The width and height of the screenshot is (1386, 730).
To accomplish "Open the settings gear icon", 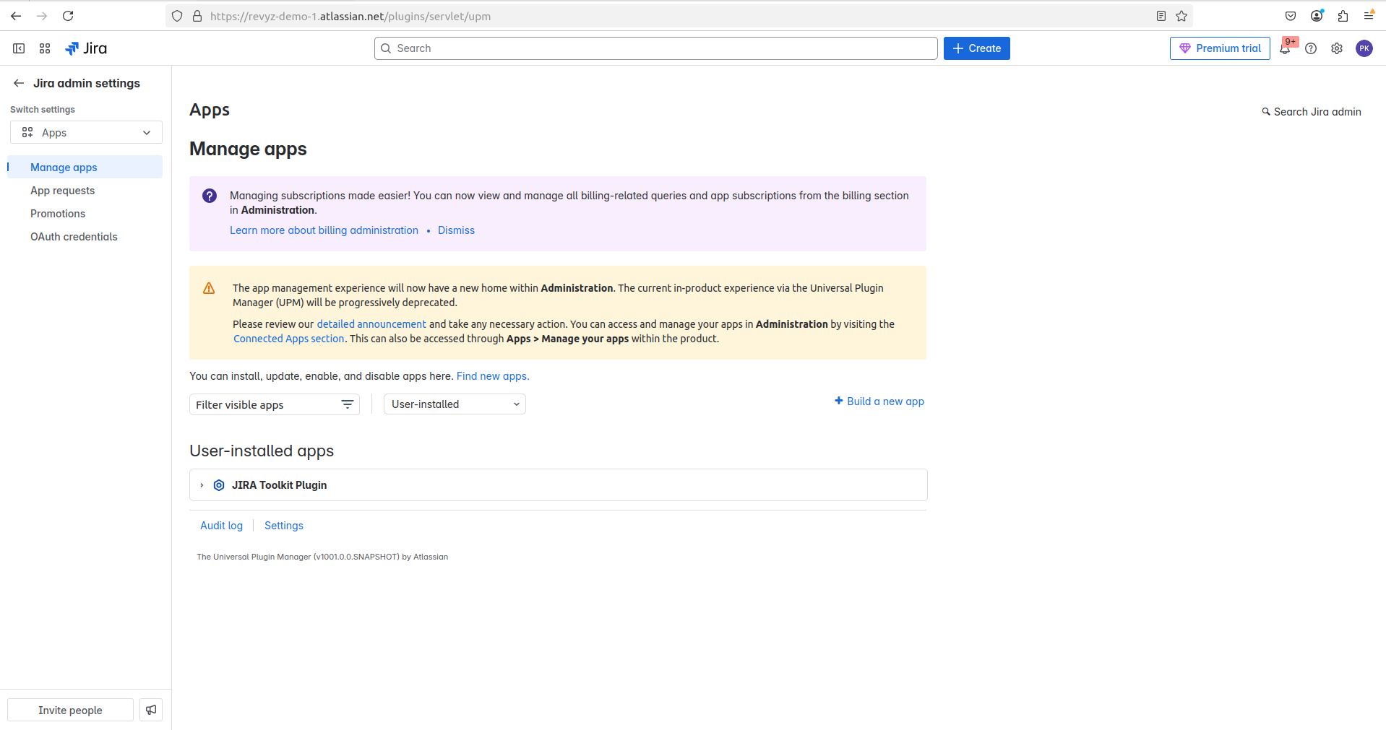I will point(1337,48).
